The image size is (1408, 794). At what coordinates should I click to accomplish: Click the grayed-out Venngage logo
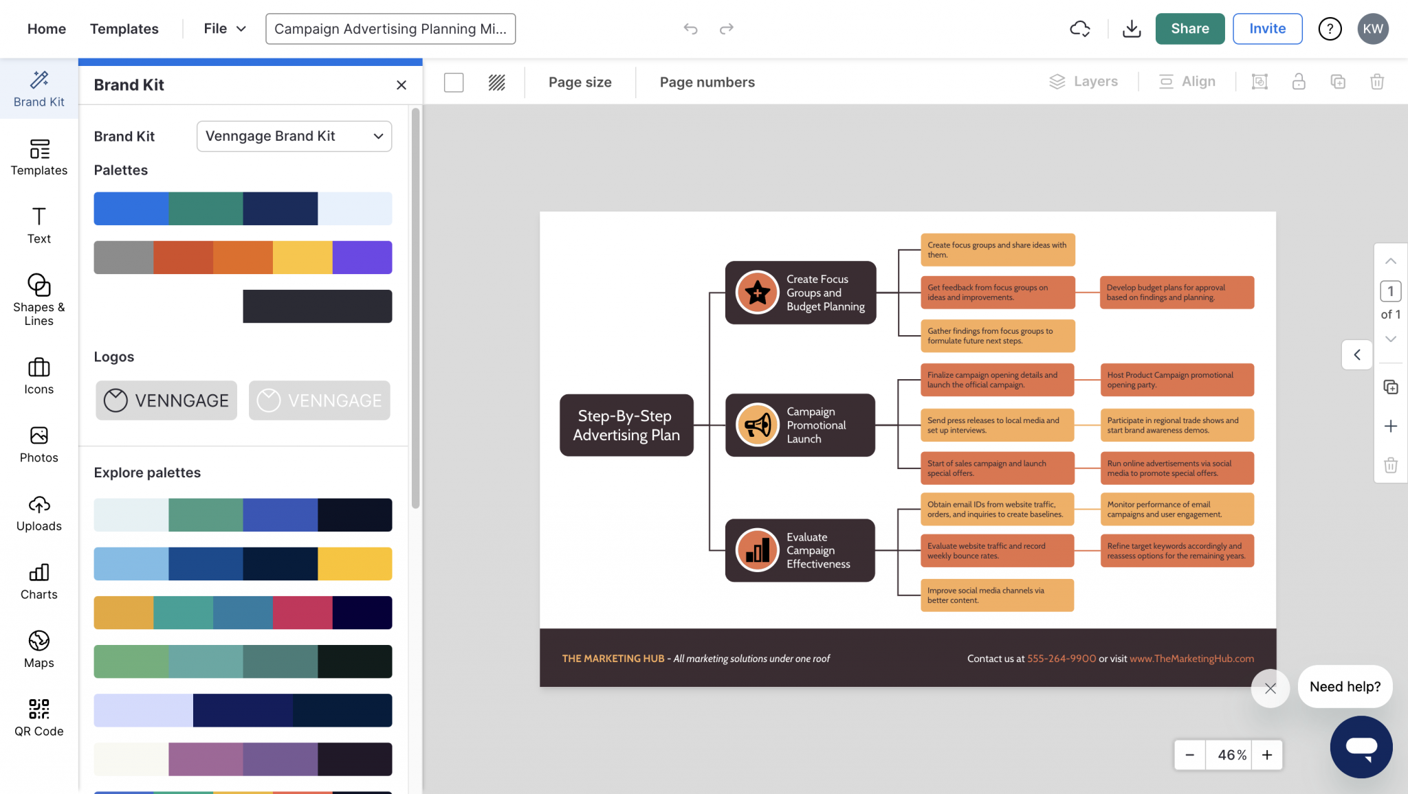(x=318, y=400)
